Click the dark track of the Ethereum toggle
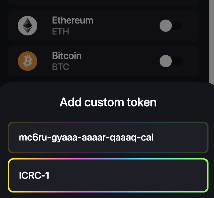 pos(178,26)
